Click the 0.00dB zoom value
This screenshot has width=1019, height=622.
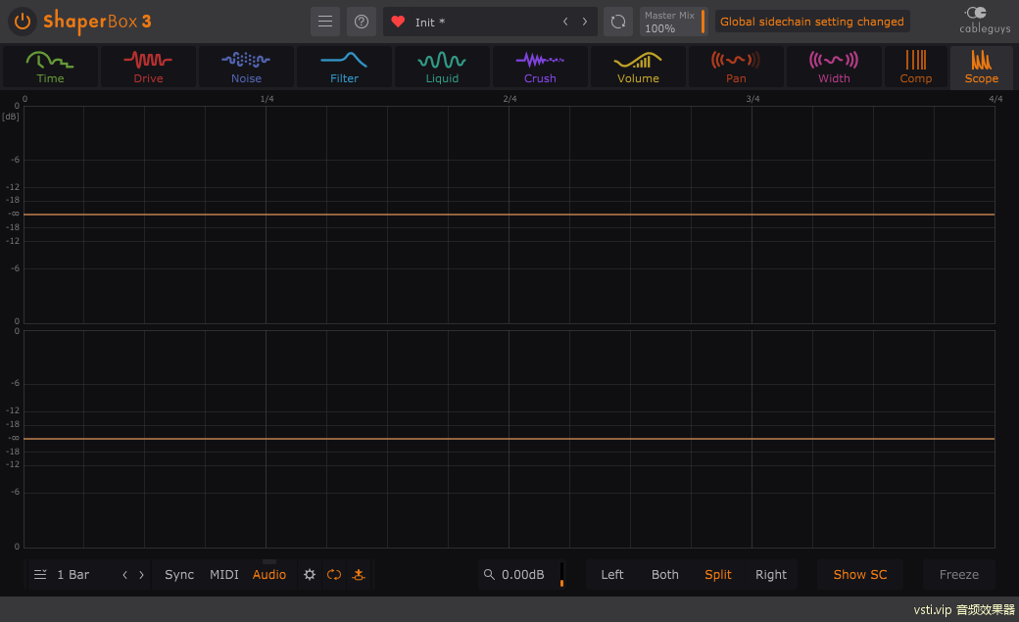point(522,575)
